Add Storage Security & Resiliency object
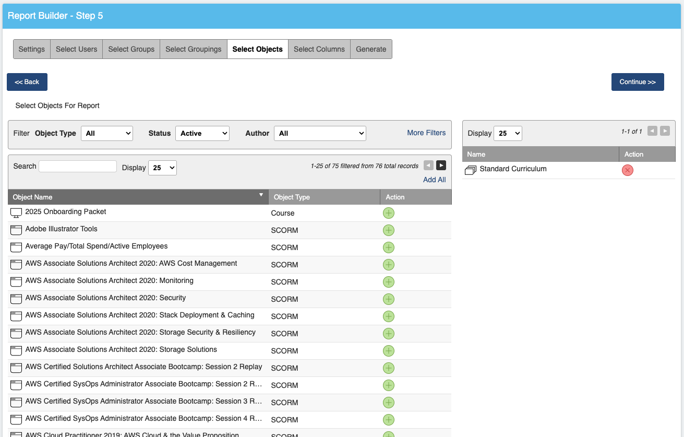Image resolution: width=684 pixels, height=437 pixels. pyautogui.click(x=389, y=334)
